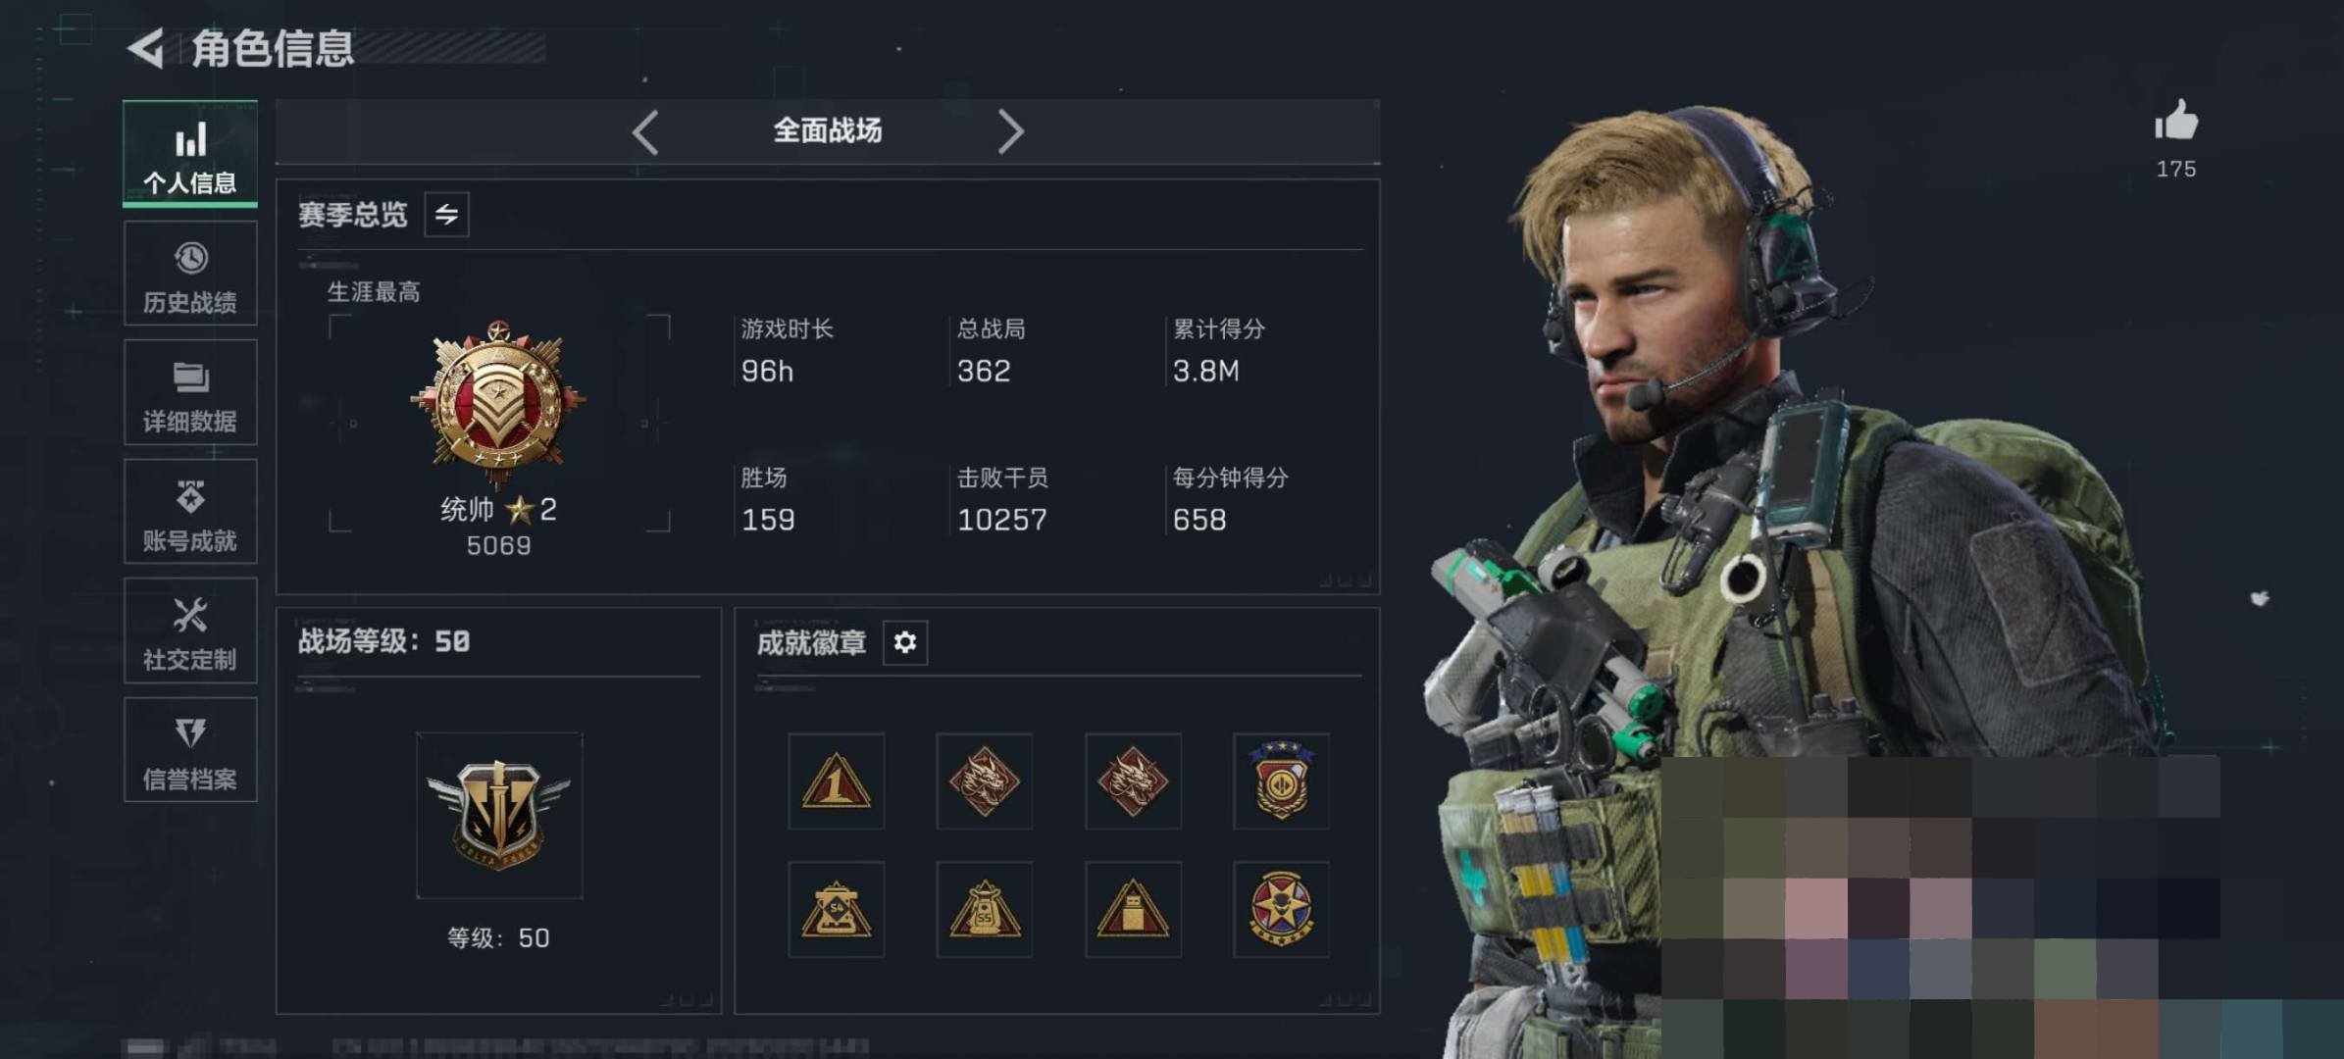Image resolution: width=2344 pixels, height=1059 pixels.
Task: Select the number 1 triangle achievement badge
Action: click(x=836, y=782)
